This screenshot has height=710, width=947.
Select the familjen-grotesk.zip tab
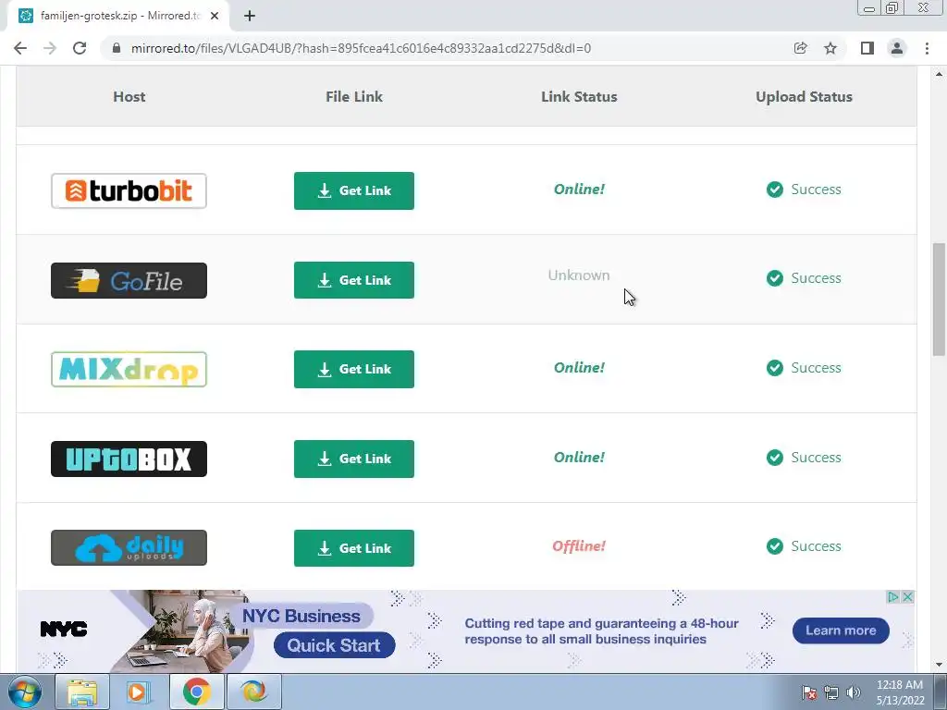pyautogui.click(x=117, y=17)
